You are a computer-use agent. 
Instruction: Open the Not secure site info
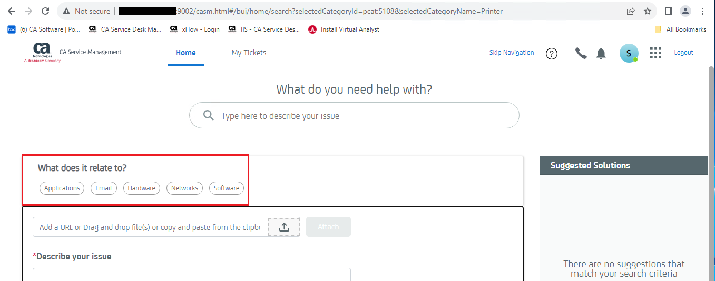(86, 11)
